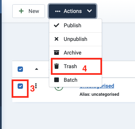
Task: Toggle the select-all header checkbox
Action: point(20,69)
